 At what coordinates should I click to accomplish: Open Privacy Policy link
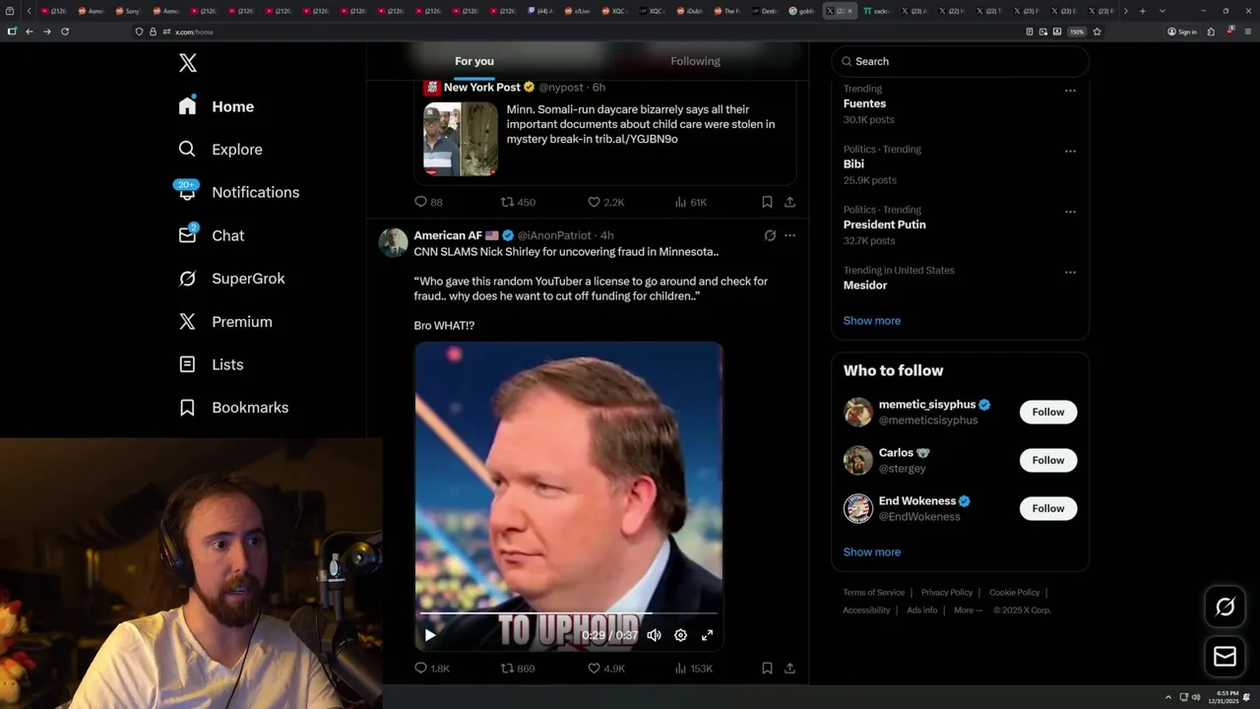(946, 593)
